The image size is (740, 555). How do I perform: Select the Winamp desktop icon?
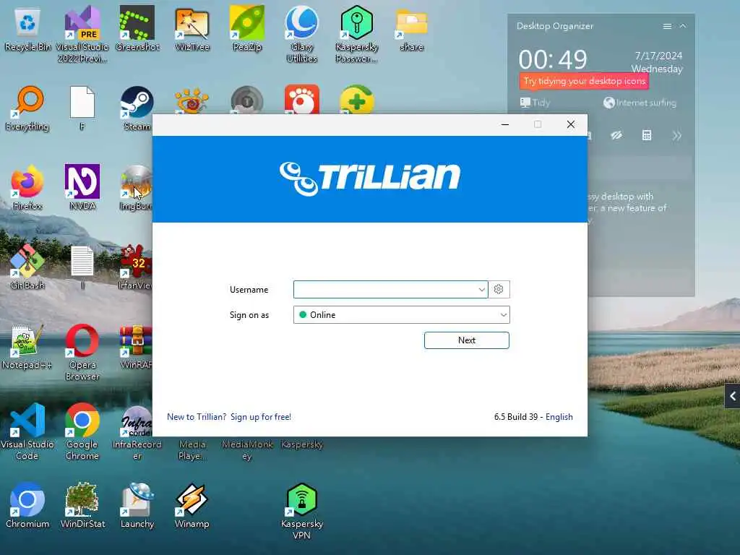(192, 505)
